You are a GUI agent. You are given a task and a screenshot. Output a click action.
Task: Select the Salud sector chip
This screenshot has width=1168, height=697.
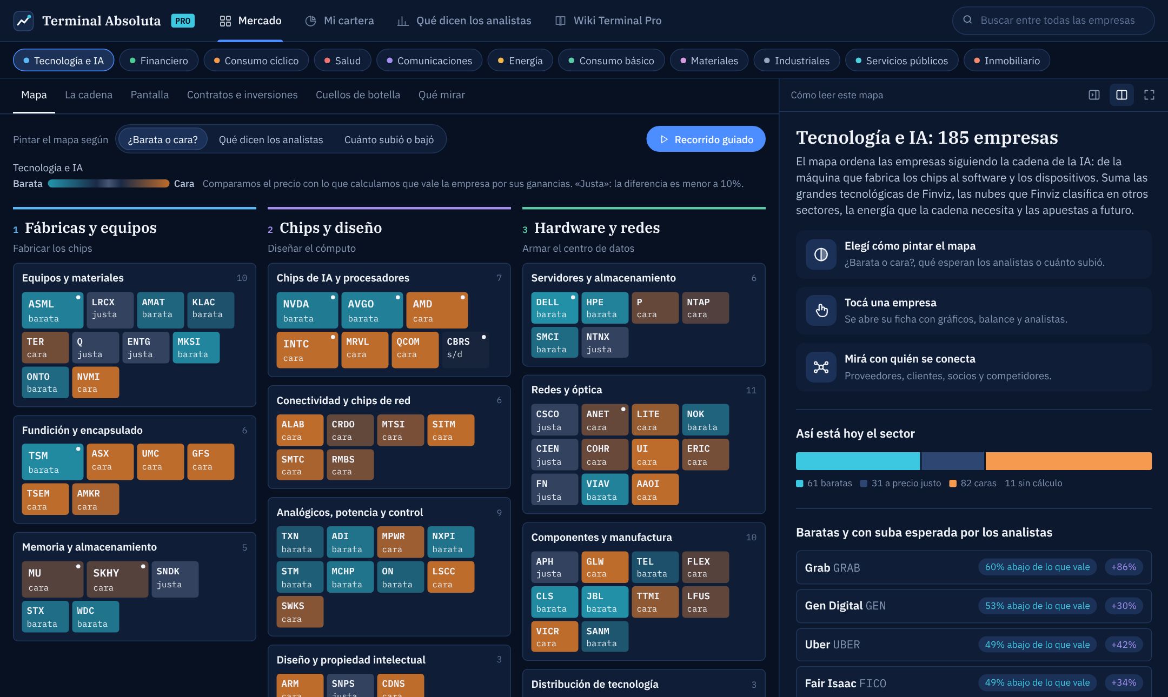point(342,61)
